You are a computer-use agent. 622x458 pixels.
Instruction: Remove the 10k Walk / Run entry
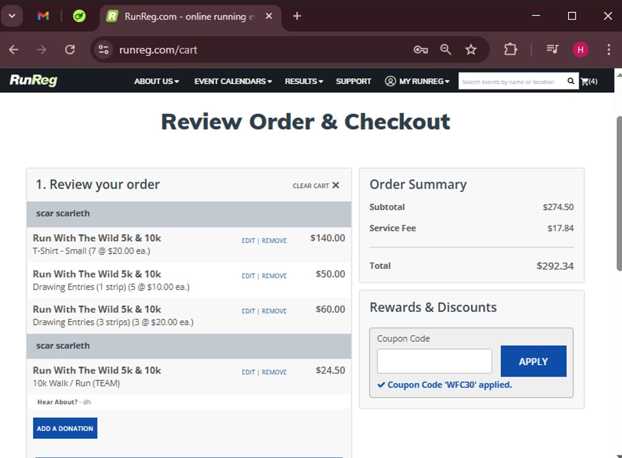274,372
